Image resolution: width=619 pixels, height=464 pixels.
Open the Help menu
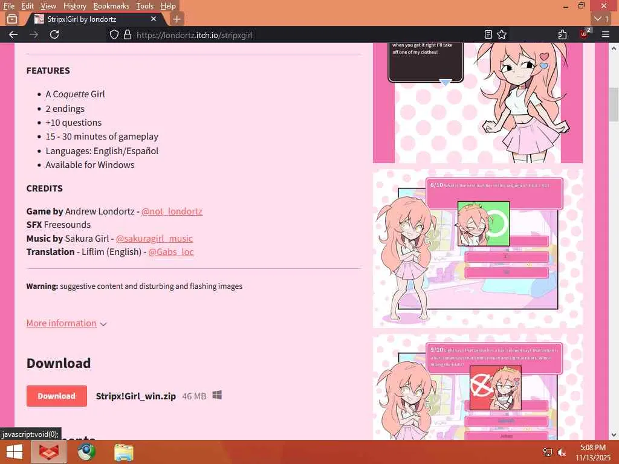(168, 6)
